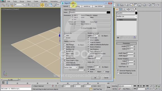This screenshot has height=91, width=162.
Task: Click OK in Object Properties dialog
Action: (95, 78)
